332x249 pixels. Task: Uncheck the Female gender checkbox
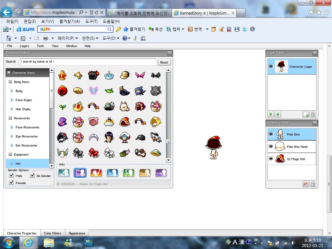tap(11, 183)
